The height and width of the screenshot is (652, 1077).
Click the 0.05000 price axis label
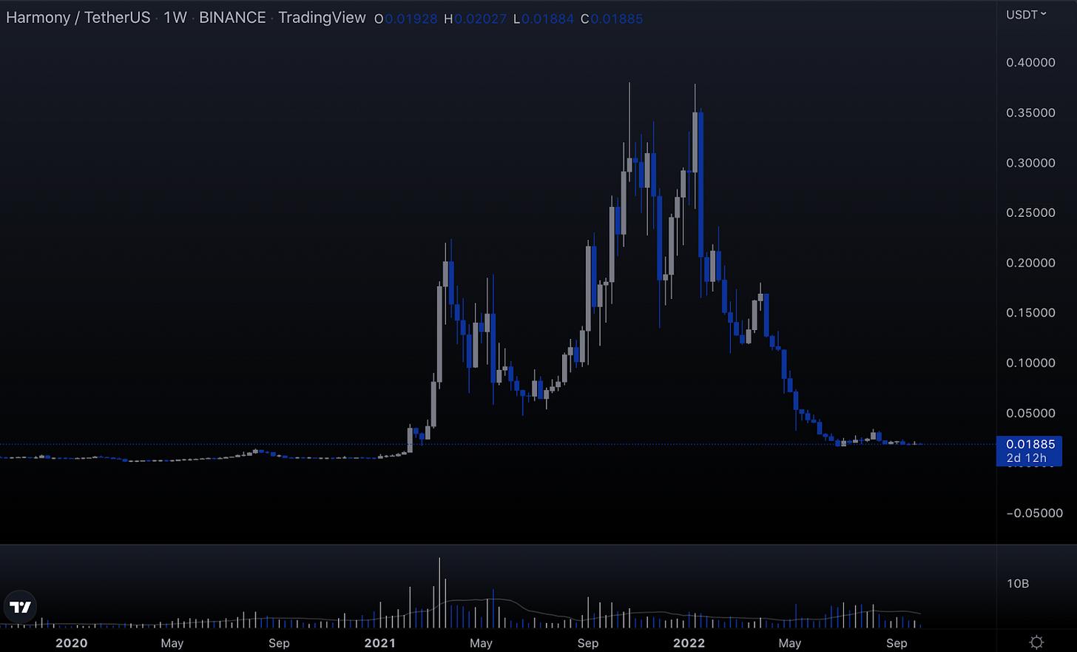(x=1030, y=413)
